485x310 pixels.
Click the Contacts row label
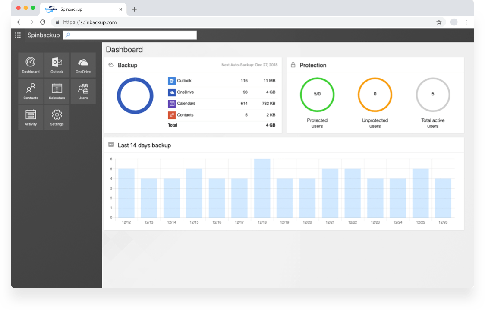pyautogui.click(x=185, y=115)
